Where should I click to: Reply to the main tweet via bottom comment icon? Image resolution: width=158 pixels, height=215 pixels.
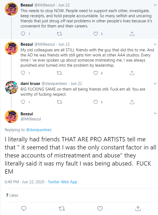[x=24, y=209]
